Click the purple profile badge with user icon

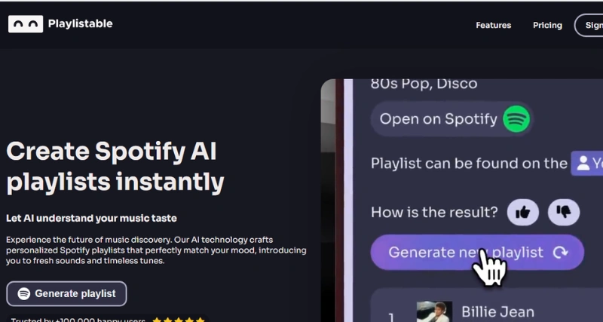click(x=587, y=164)
